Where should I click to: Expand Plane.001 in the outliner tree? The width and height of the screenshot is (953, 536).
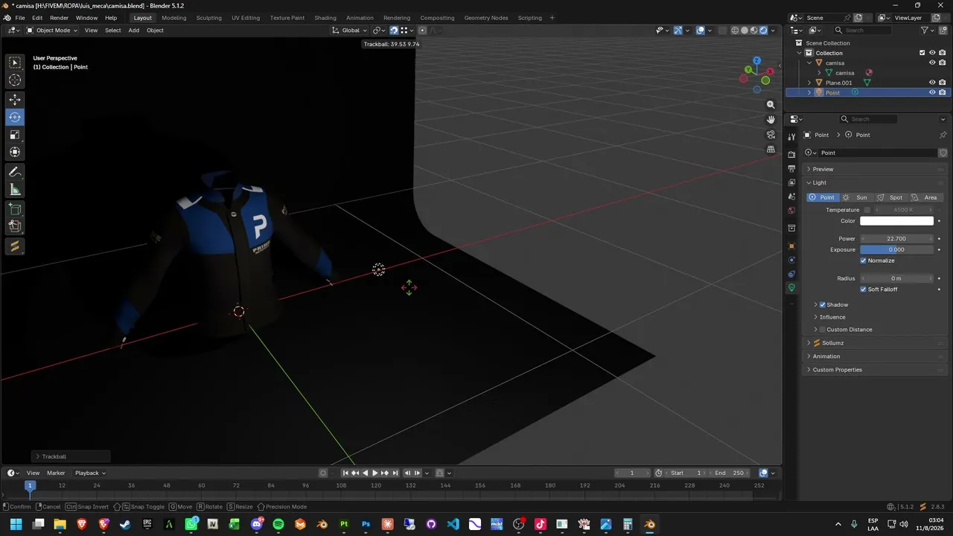809,83
